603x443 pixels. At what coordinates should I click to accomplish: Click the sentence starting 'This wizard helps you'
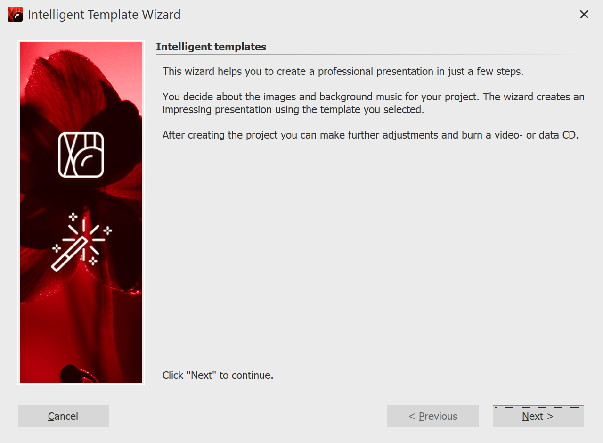point(343,72)
